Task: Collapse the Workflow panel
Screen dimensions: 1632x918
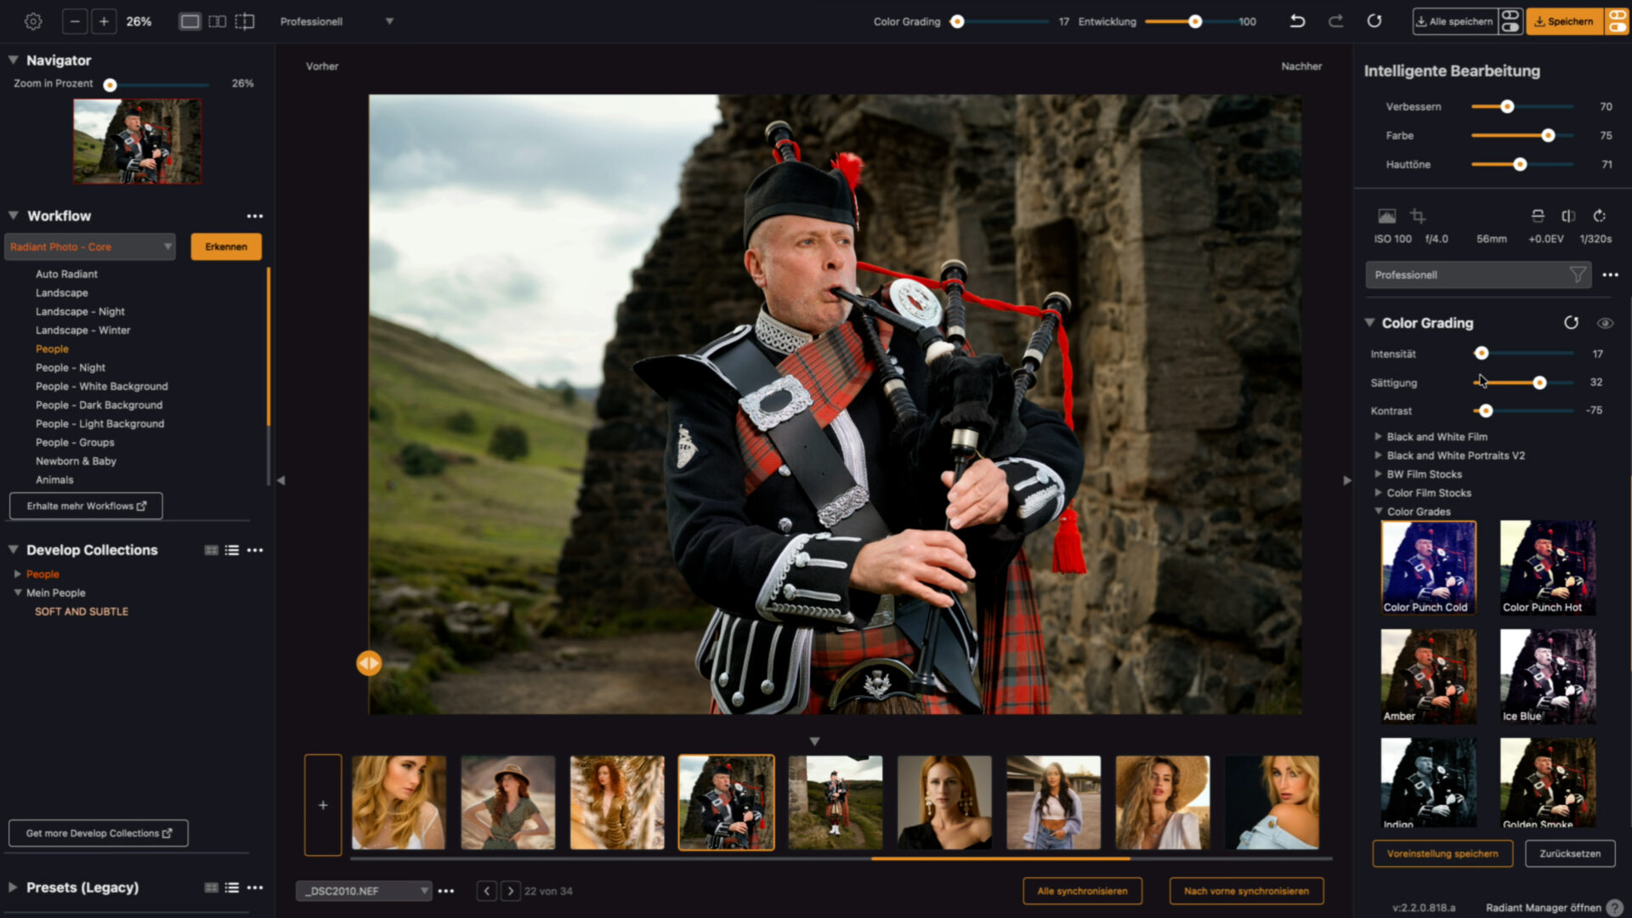Action: tap(14, 216)
